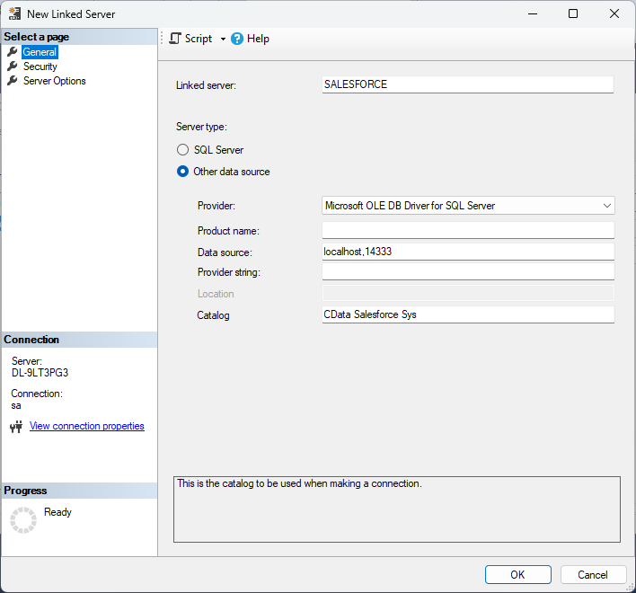Select the General page
The height and width of the screenshot is (593, 636).
click(40, 52)
